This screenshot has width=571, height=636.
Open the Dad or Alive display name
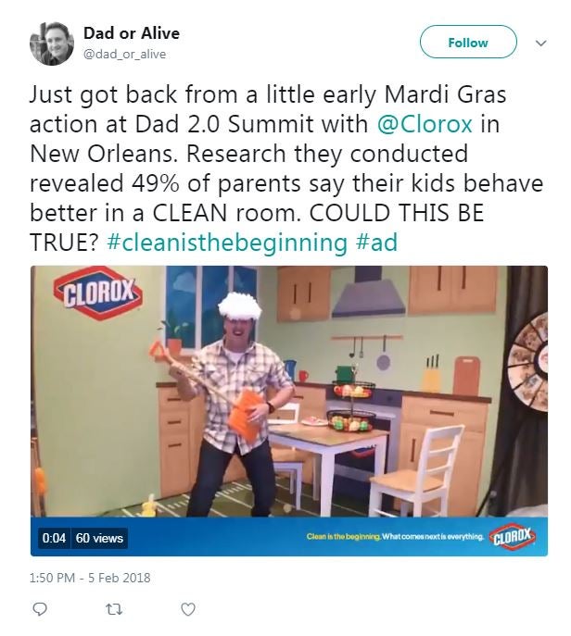132,33
